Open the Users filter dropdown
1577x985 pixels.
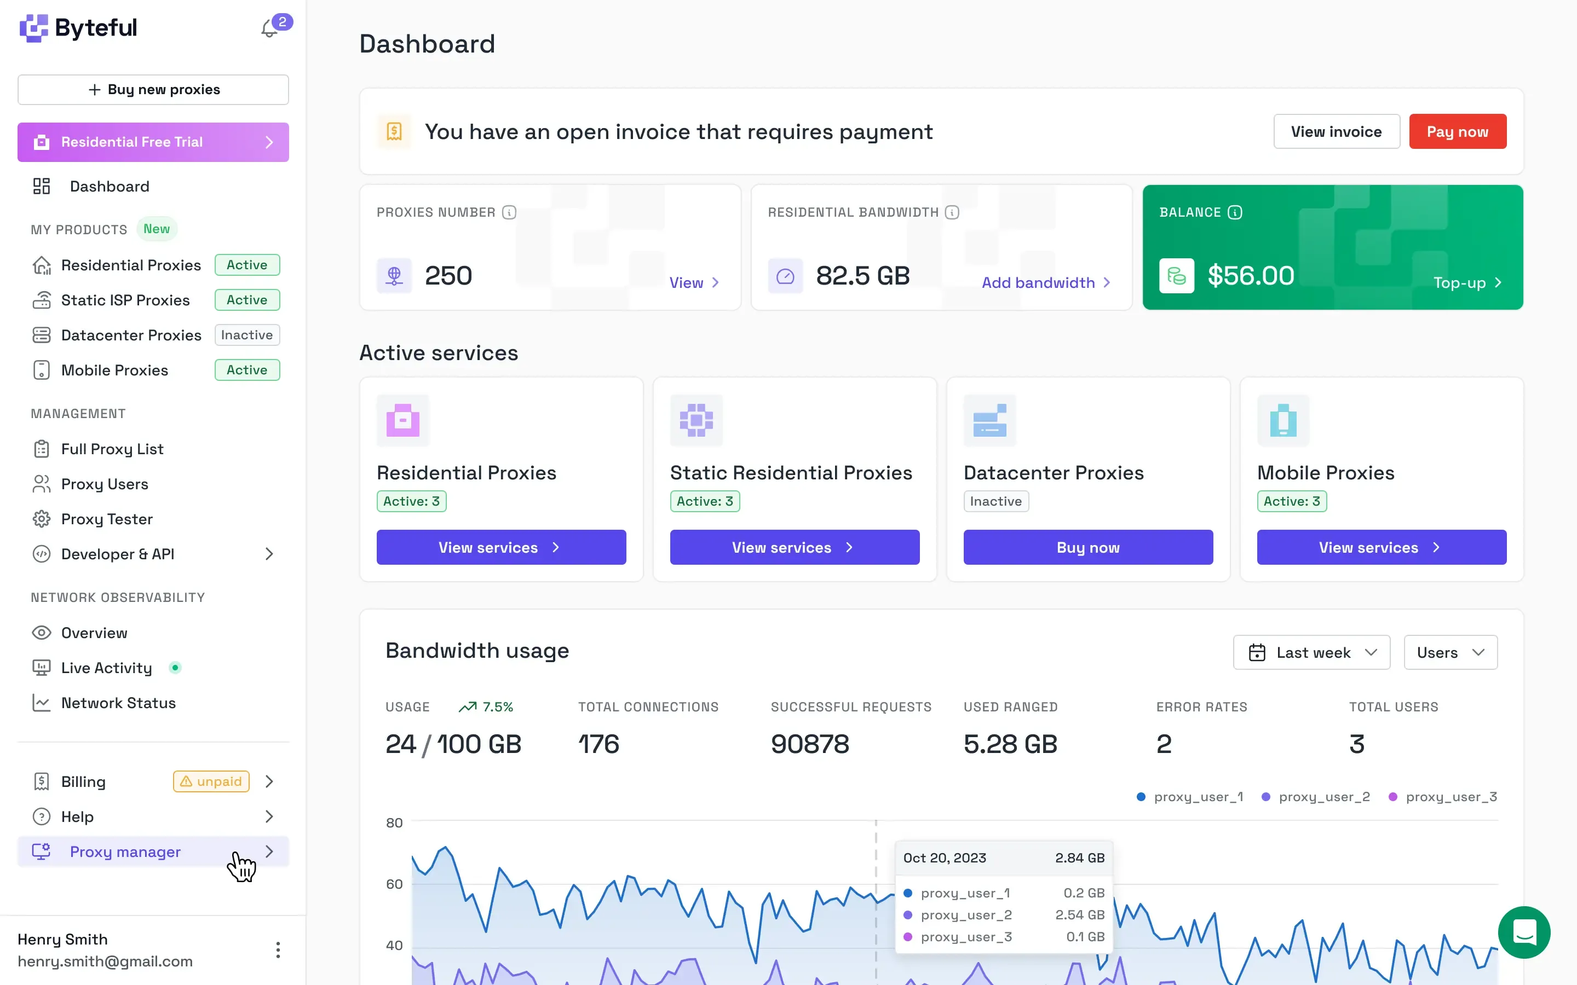point(1450,652)
